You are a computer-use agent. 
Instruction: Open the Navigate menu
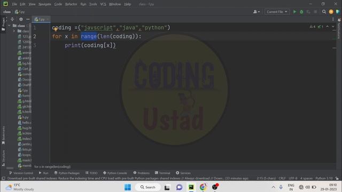point(45,4)
